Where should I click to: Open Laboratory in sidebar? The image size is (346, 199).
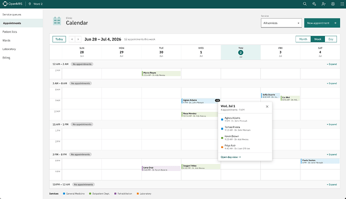point(22,49)
